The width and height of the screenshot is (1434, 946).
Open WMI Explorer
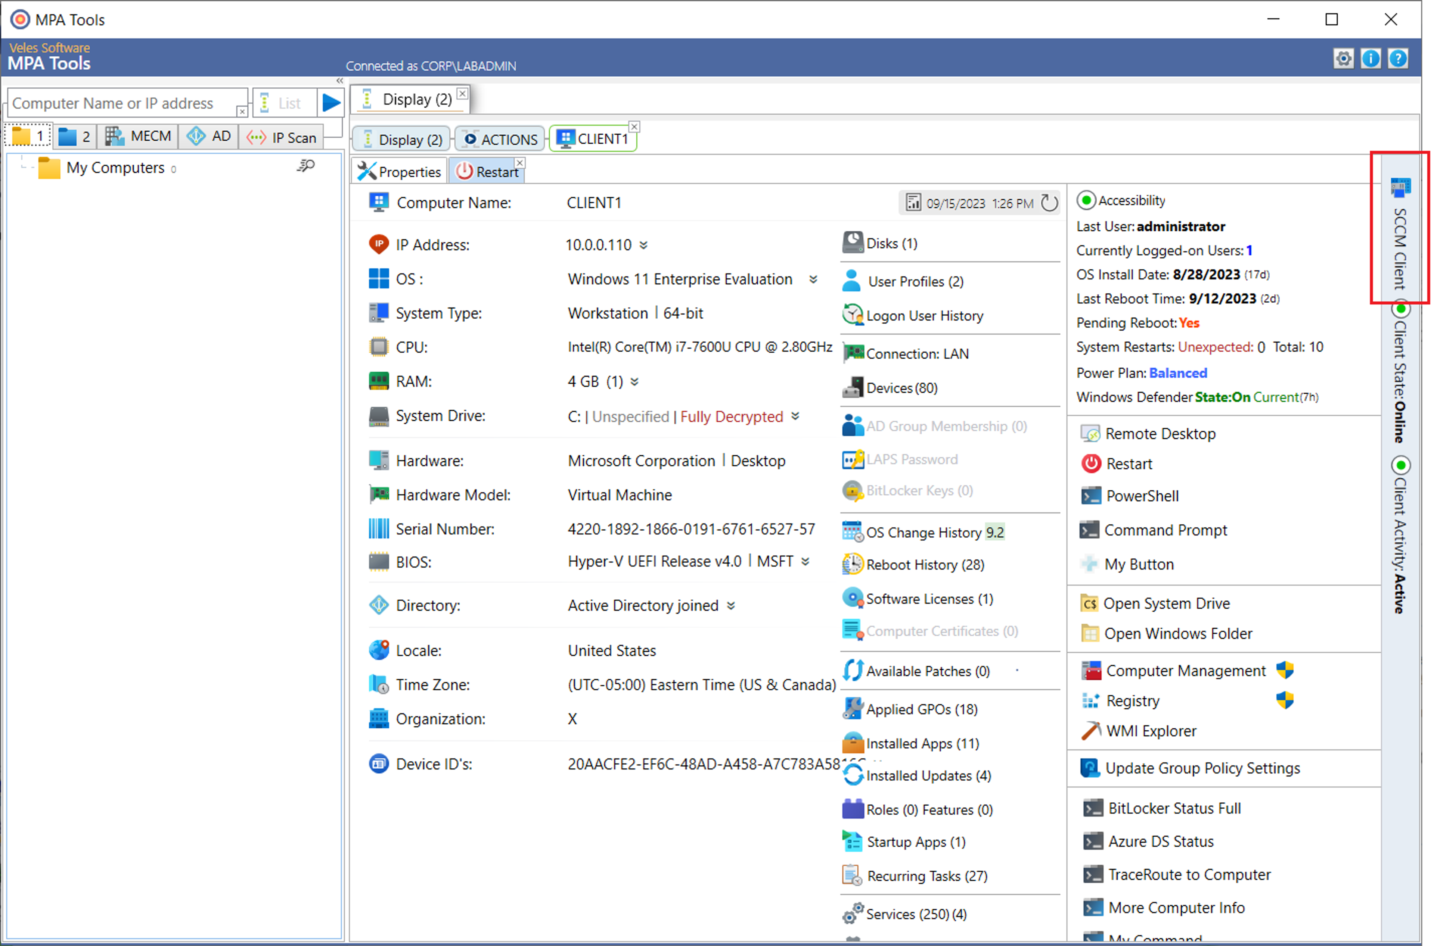[1138, 731]
